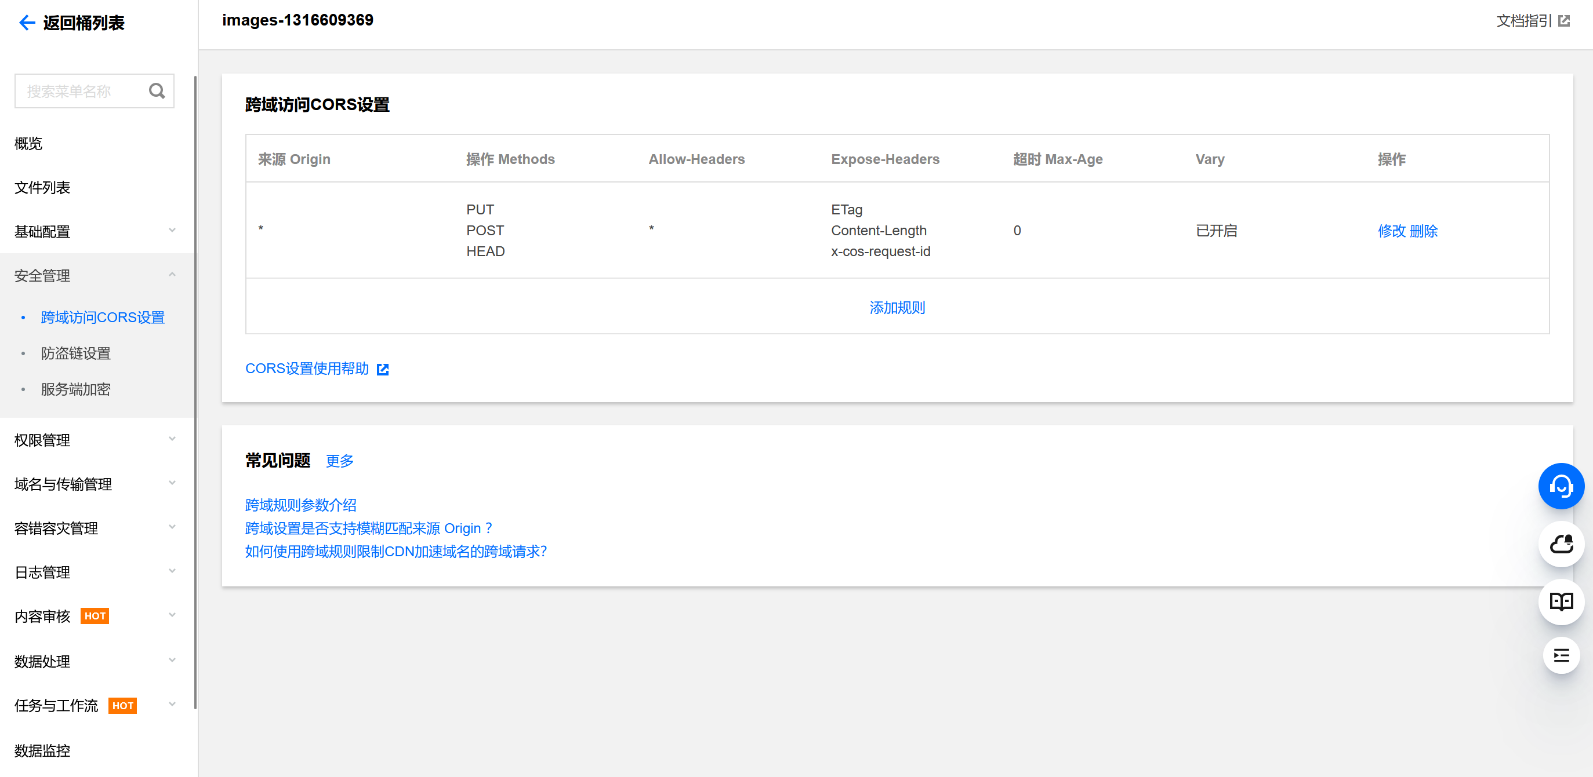Click the sidebar vertical scrollbar
The height and width of the screenshot is (777, 1593).
click(x=195, y=392)
